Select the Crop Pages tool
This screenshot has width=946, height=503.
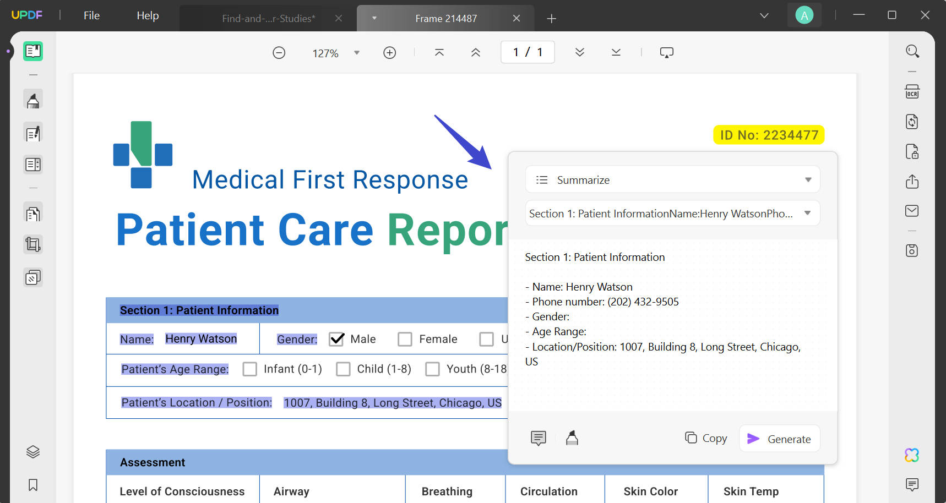pos(33,244)
